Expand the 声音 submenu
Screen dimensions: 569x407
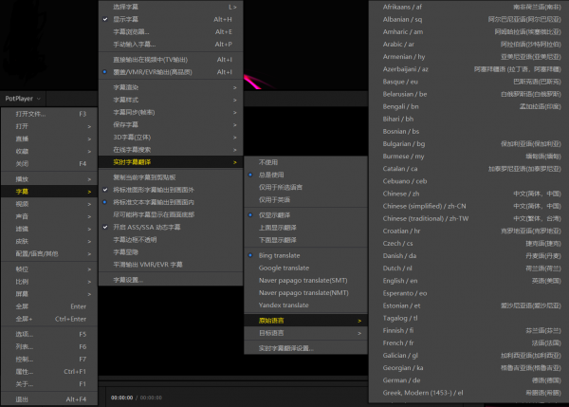click(x=49, y=216)
